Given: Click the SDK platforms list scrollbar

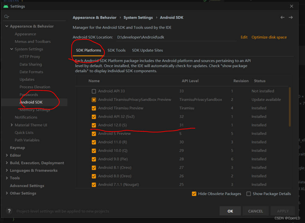Looking at the screenshot, I should point(290,106).
